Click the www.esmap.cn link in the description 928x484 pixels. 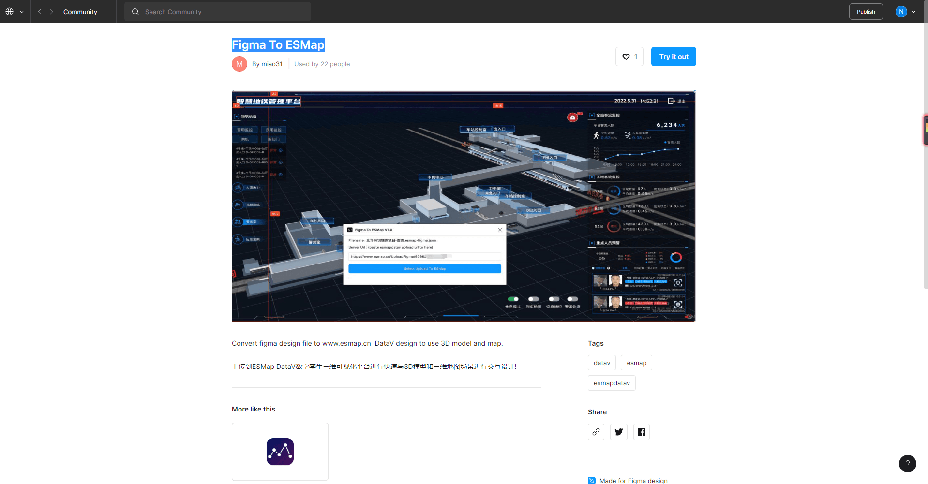pos(345,343)
